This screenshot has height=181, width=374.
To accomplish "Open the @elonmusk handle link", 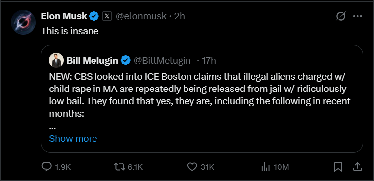I will tap(141, 16).
